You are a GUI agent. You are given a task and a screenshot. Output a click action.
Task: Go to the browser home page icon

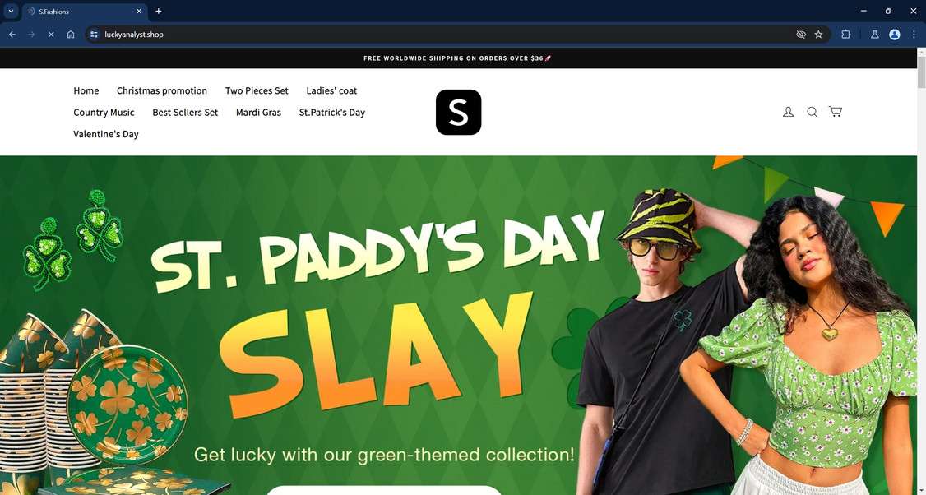(x=70, y=35)
